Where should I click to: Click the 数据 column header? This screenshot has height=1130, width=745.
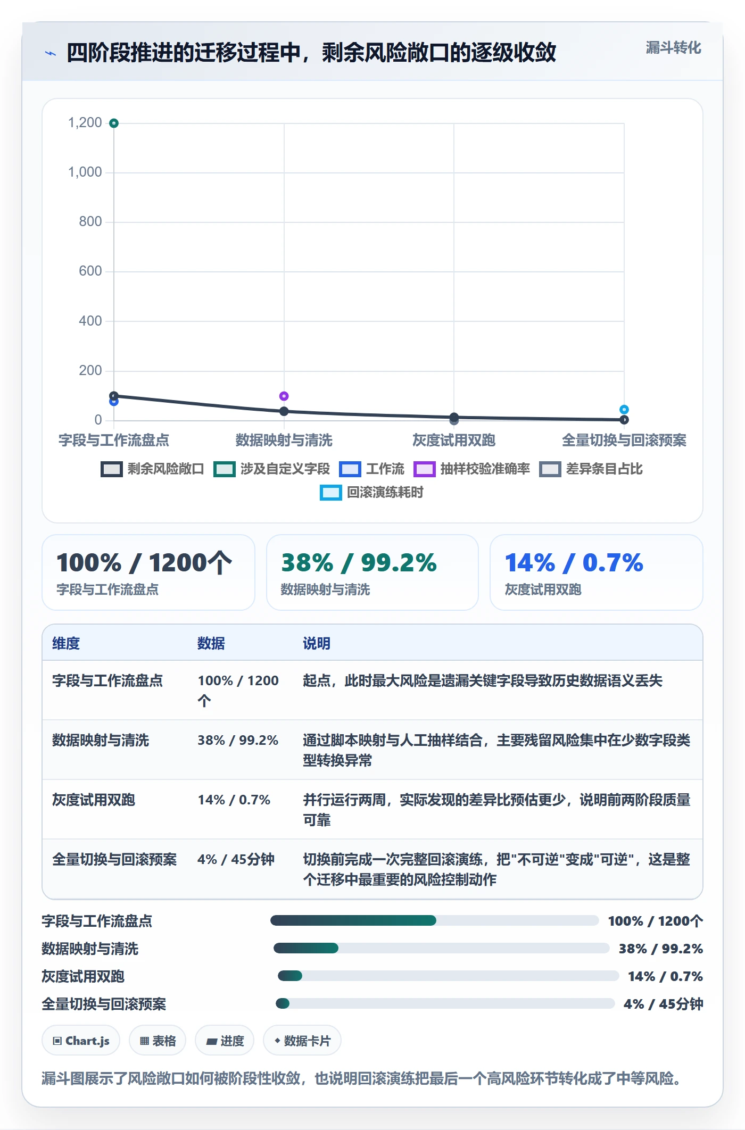coord(211,643)
